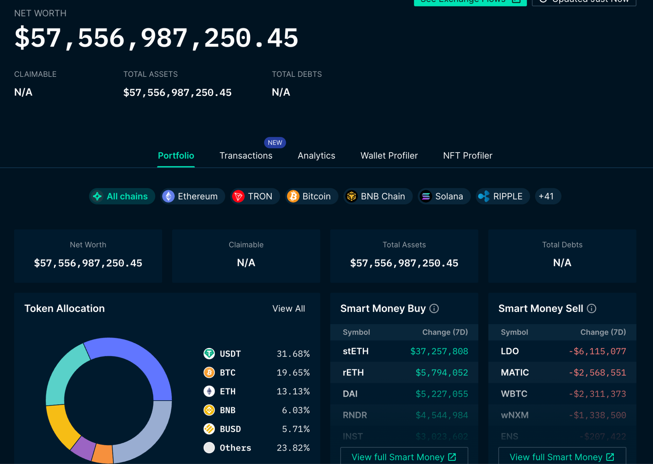Click the BTC token icon in allocation list
The height and width of the screenshot is (464, 653).
pos(209,372)
